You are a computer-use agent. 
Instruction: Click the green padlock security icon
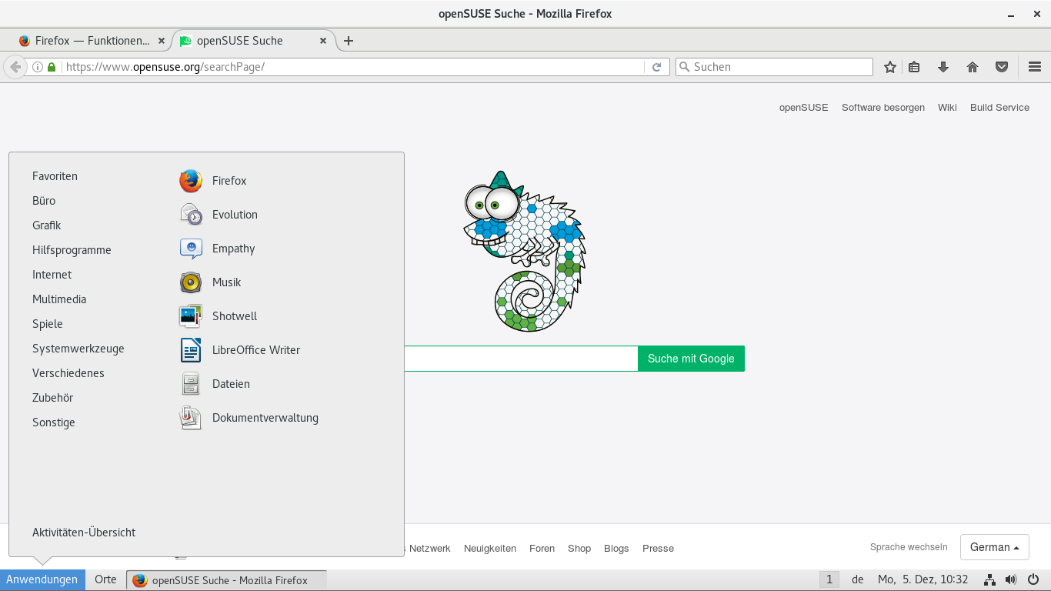coord(52,67)
